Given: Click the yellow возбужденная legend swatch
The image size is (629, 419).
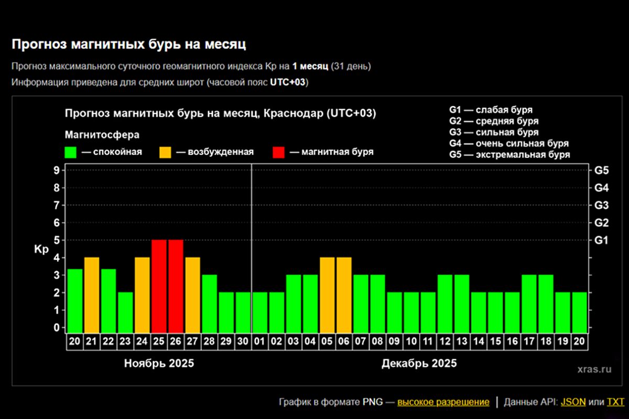Looking at the screenshot, I should (x=166, y=152).
